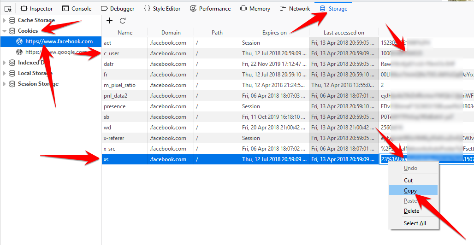Click the Cookies database icon

pos(12,31)
